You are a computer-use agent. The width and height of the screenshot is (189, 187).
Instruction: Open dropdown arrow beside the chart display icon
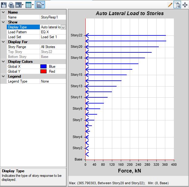coord(43,5)
